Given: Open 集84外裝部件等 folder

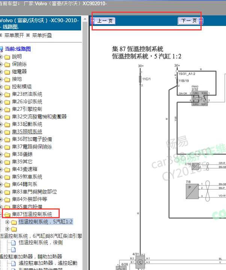Looking at the screenshot, I should (29, 199).
